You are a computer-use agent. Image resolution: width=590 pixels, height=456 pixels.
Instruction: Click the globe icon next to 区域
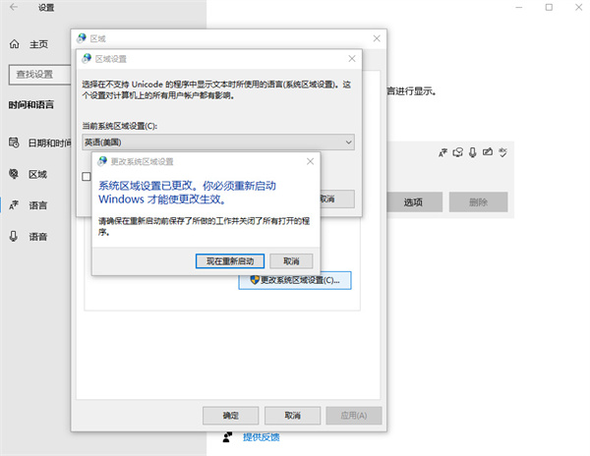(14, 174)
